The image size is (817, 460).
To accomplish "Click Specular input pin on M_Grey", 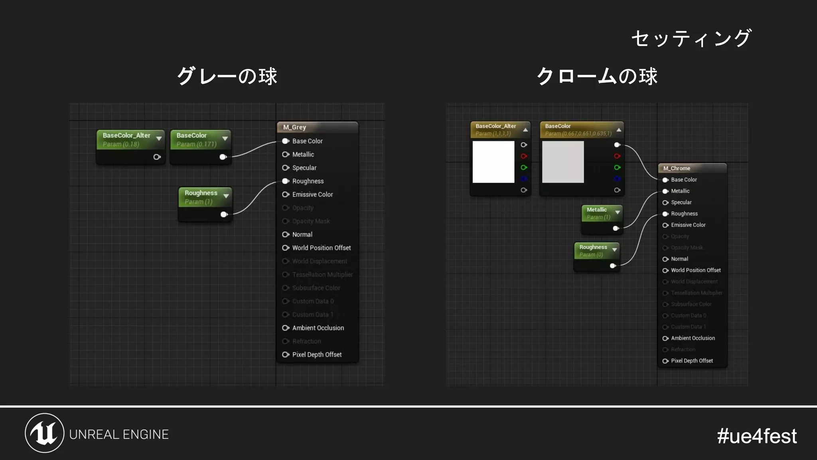I will click(286, 168).
